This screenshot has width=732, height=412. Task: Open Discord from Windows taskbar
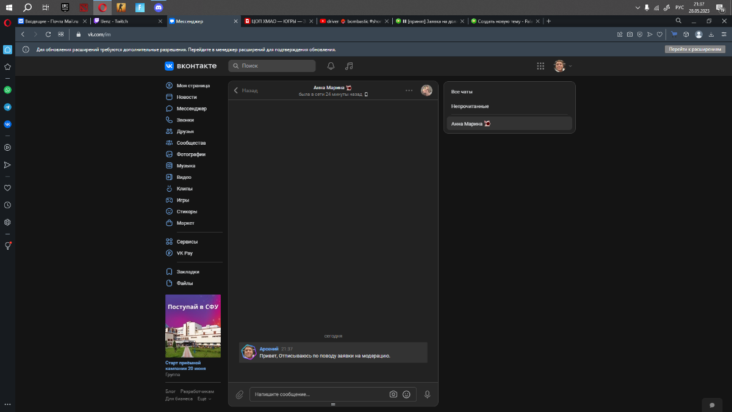(x=159, y=7)
